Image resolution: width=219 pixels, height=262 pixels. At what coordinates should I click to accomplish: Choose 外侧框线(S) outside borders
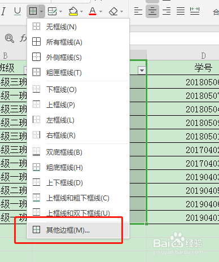point(78,58)
